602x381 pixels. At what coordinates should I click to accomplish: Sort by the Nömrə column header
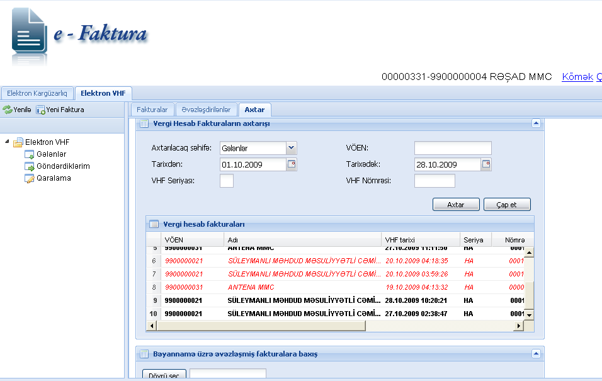coord(513,240)
